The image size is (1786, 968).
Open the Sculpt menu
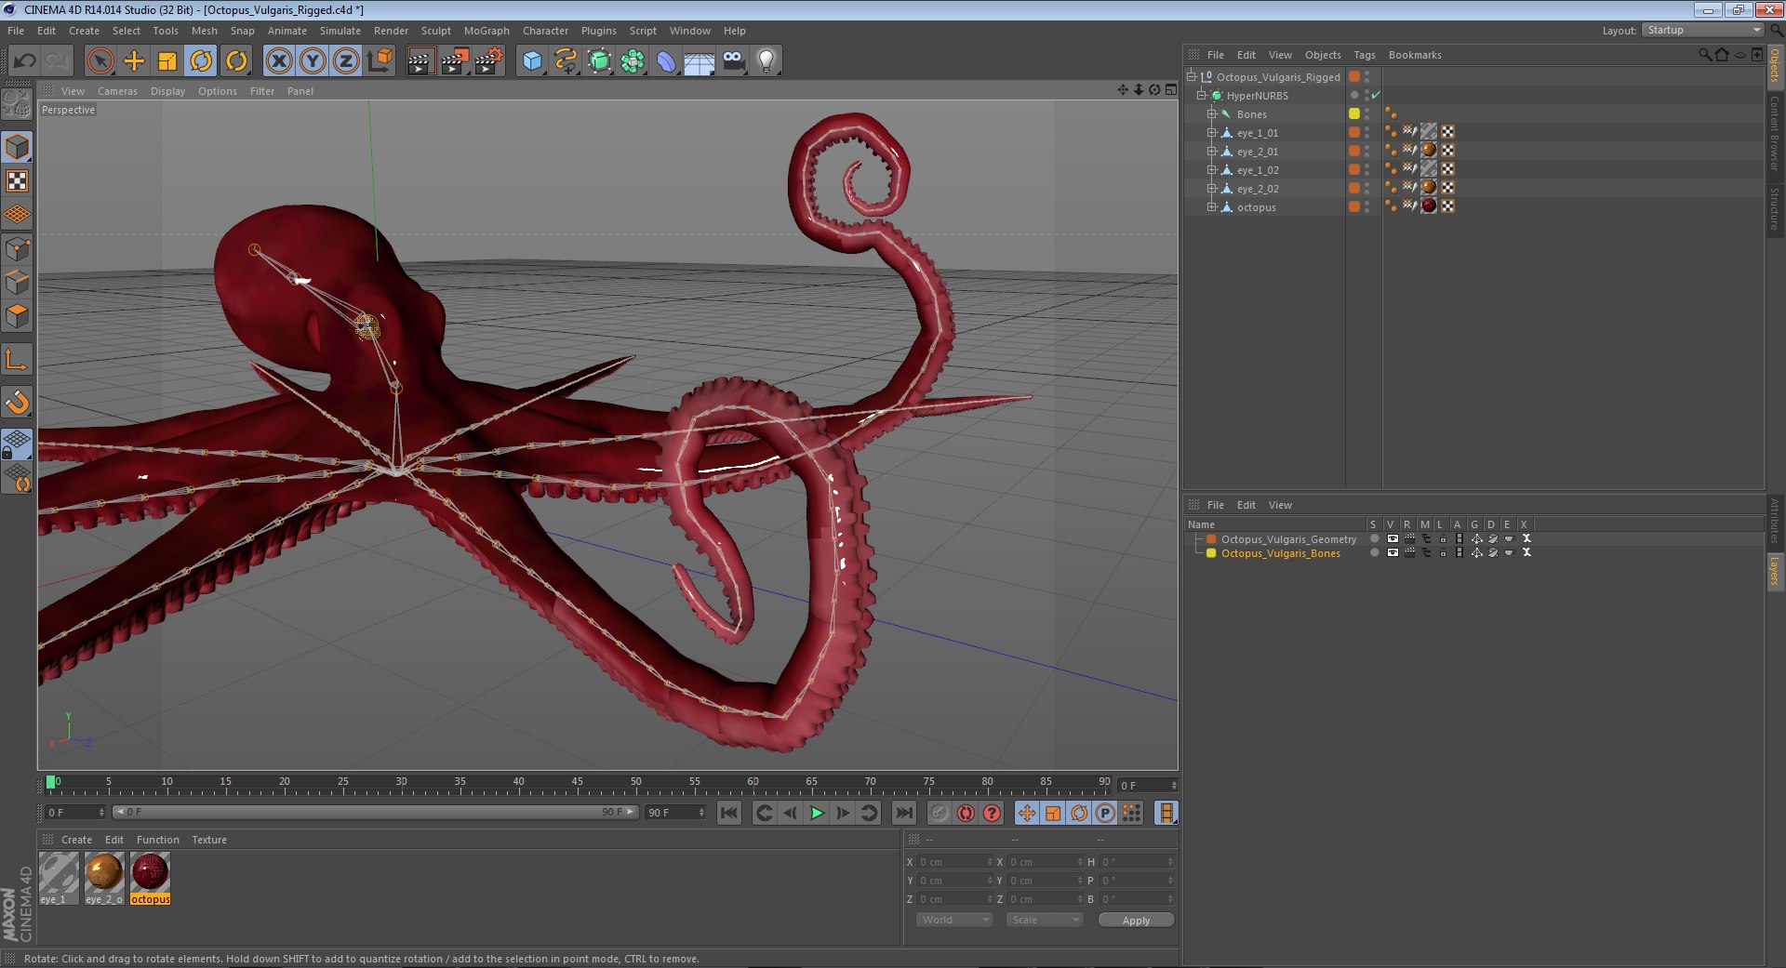pos(435,31)
